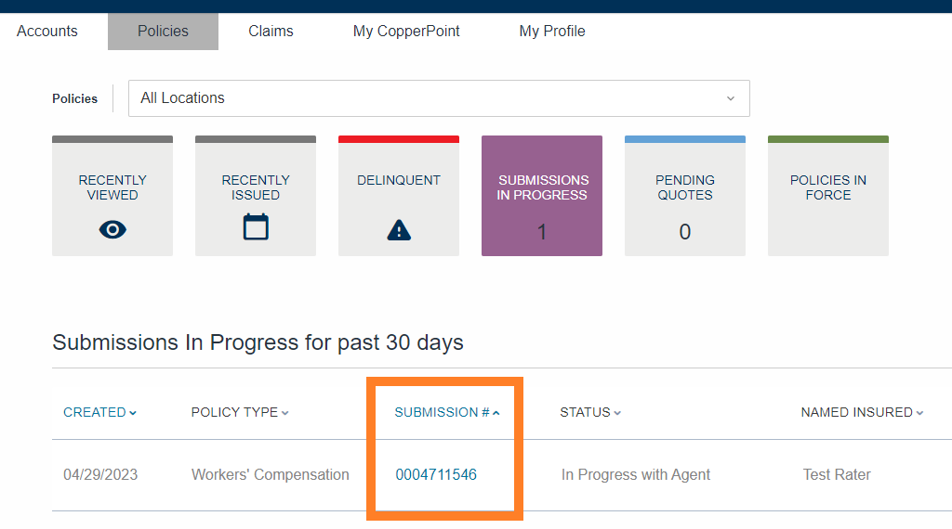The width and height of the screenshot is (952, 529).
Task: Sort by Named Insured column
Action: 862,412
